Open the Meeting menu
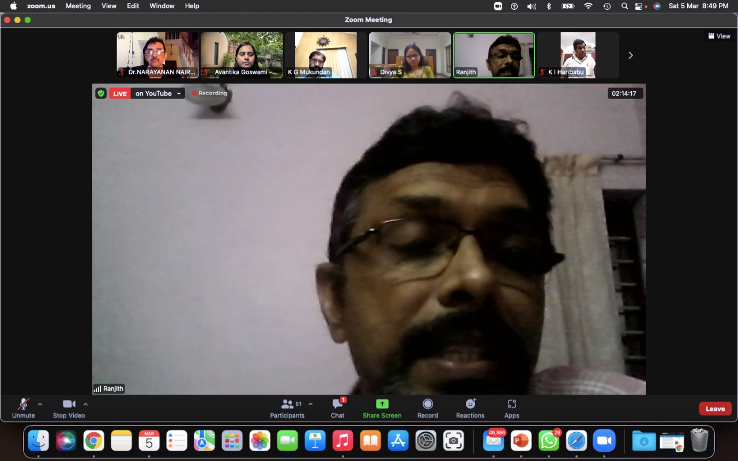738x461 pixels. tap(78, 6)
